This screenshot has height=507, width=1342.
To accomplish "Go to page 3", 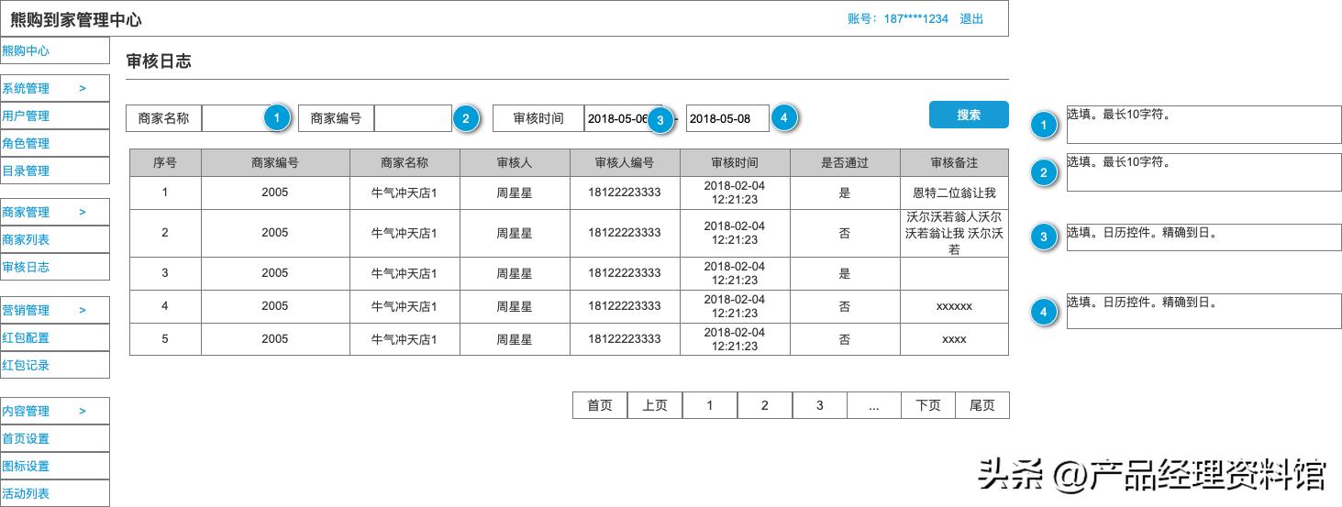I will (820, 405).
